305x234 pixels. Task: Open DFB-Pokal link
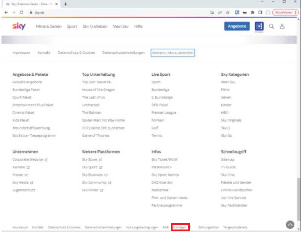coord(160,105)
